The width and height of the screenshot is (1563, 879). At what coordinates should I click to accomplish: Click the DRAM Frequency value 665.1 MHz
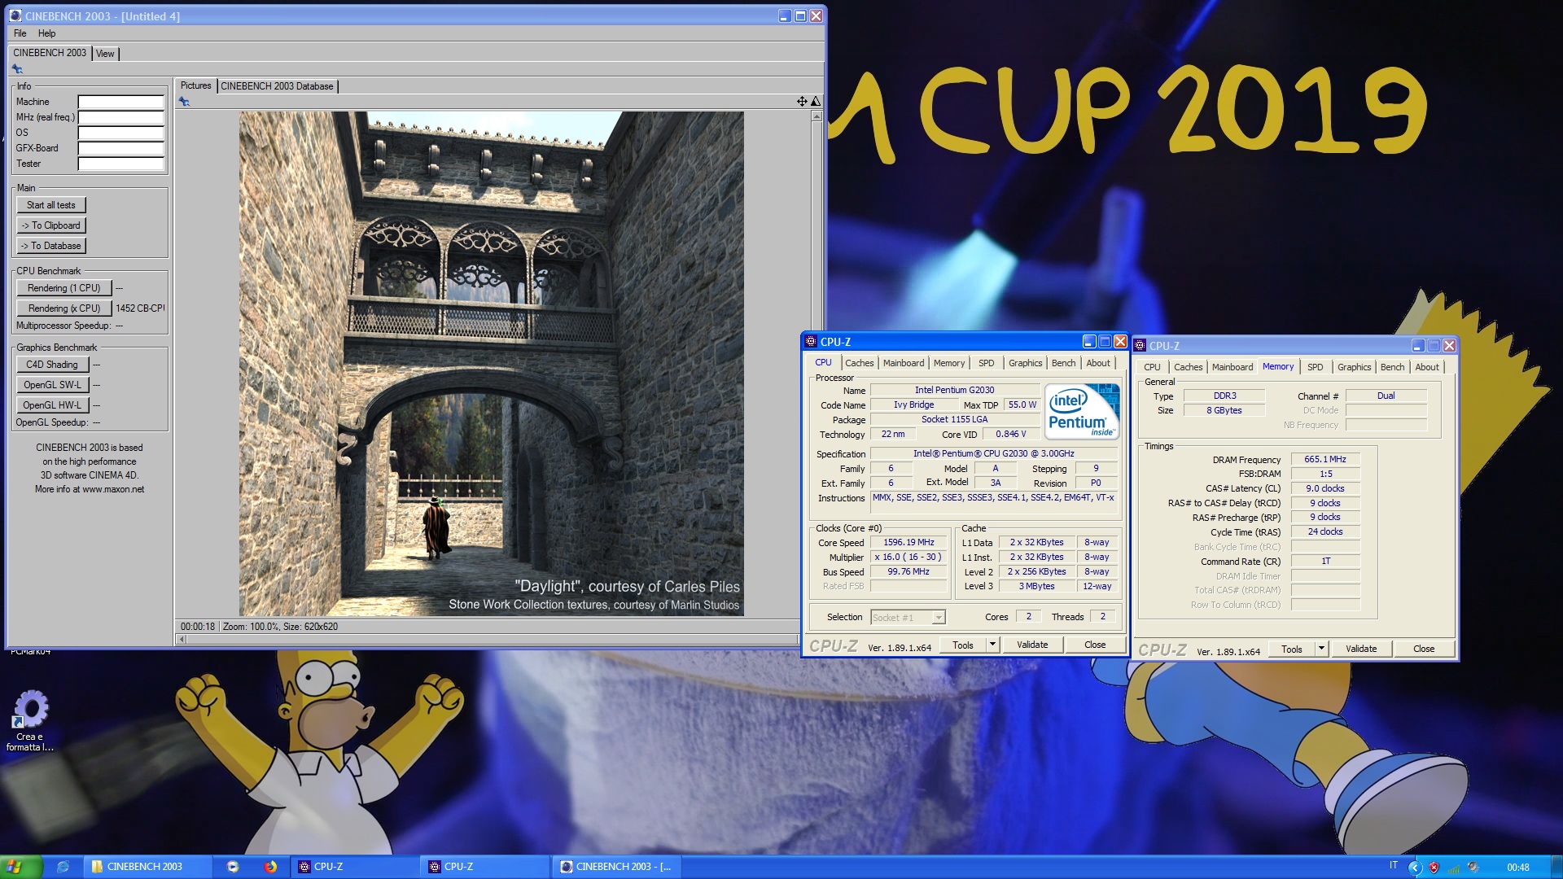click(1325, 460)
